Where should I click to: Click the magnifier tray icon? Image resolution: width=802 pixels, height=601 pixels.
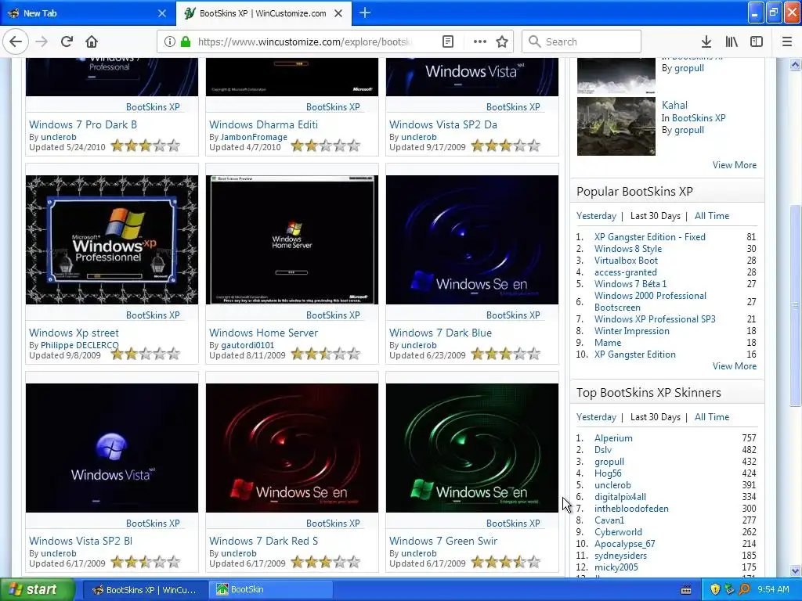click(744, 589)
